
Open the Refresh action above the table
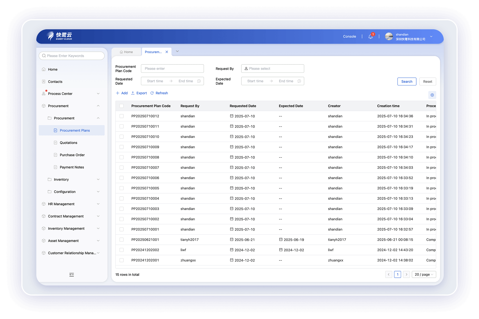coord(159,93)
